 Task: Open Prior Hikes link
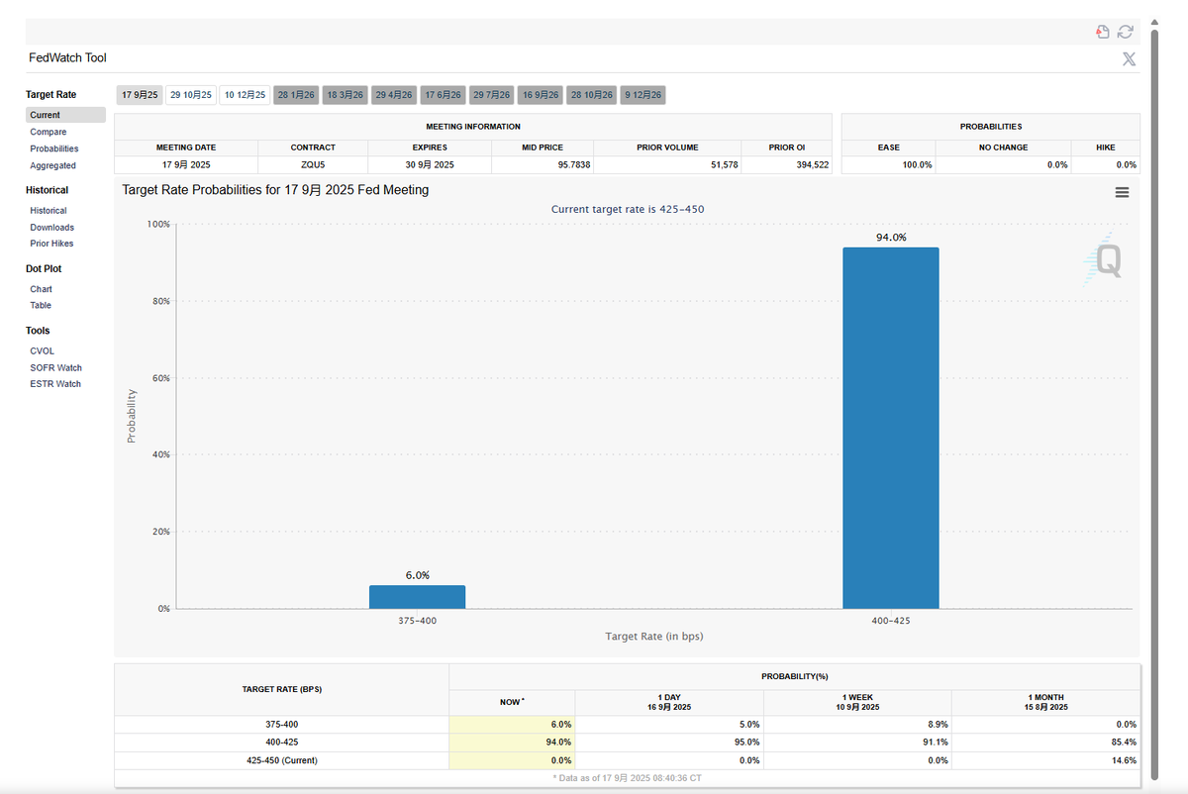pyautogui.click(x=51, y=244)
